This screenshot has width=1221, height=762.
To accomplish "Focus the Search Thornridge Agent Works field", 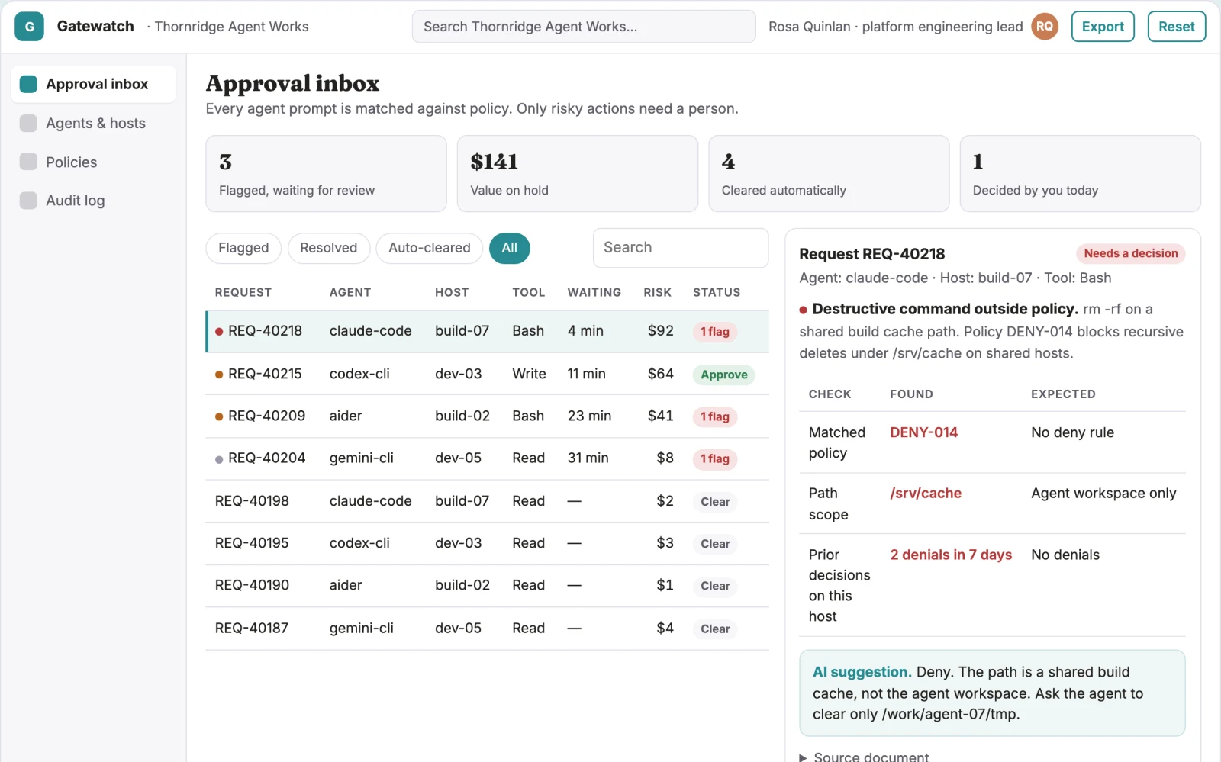I will 584,26.
